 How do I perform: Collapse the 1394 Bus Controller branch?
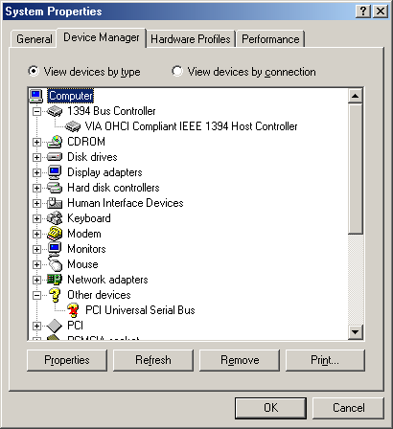click(37, 111)
